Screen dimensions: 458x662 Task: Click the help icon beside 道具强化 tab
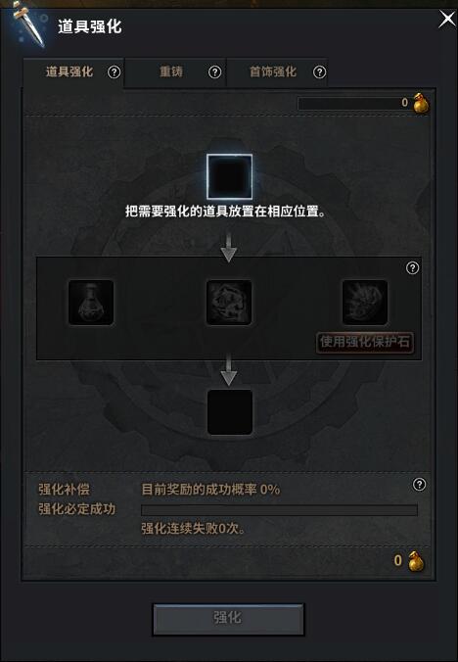(x=114, y=72)
